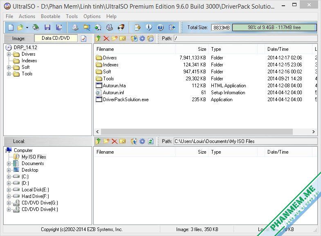Click the image Path field
The width and height of the screenshot is (321, 236).
(x=245, y=39)
